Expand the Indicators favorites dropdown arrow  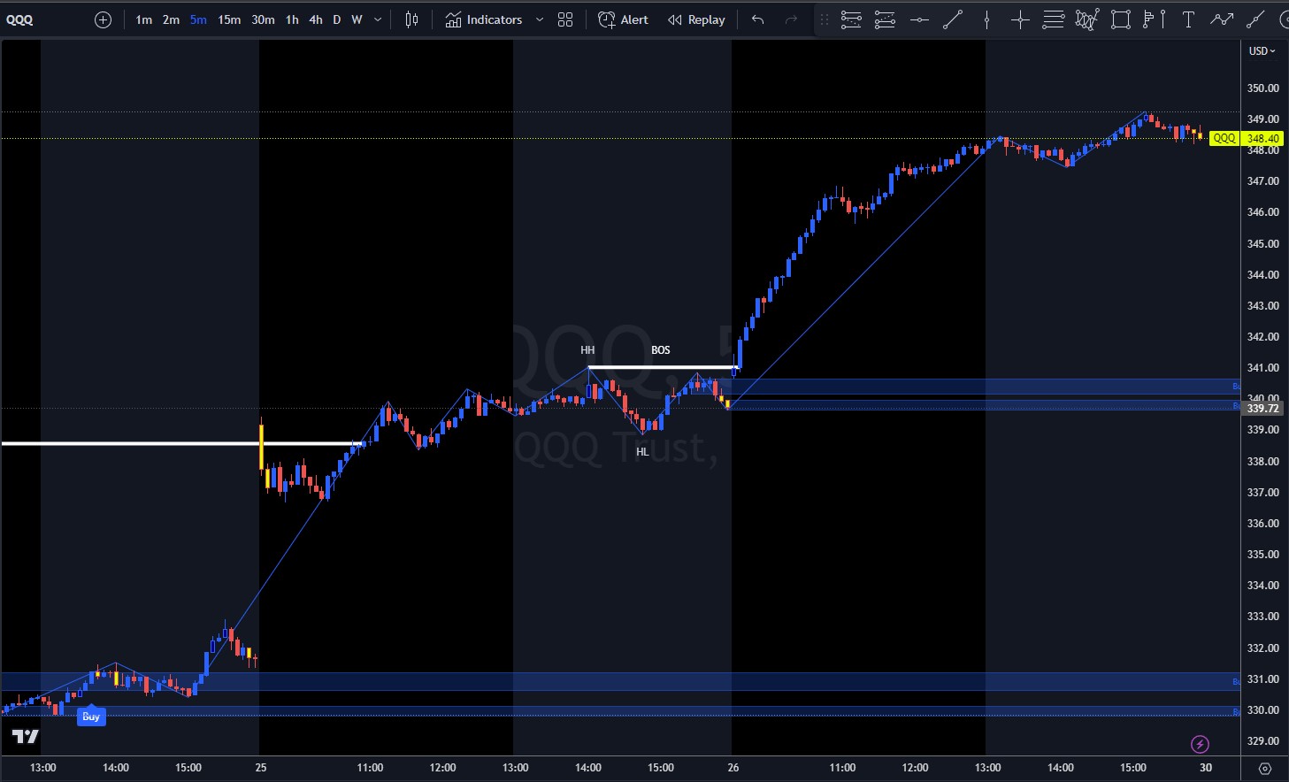coord(540,19)
